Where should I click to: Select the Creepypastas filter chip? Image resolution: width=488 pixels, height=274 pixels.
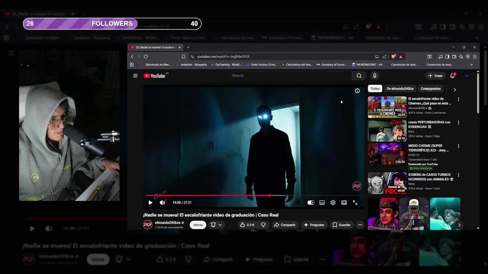click(x=430, y=89)
